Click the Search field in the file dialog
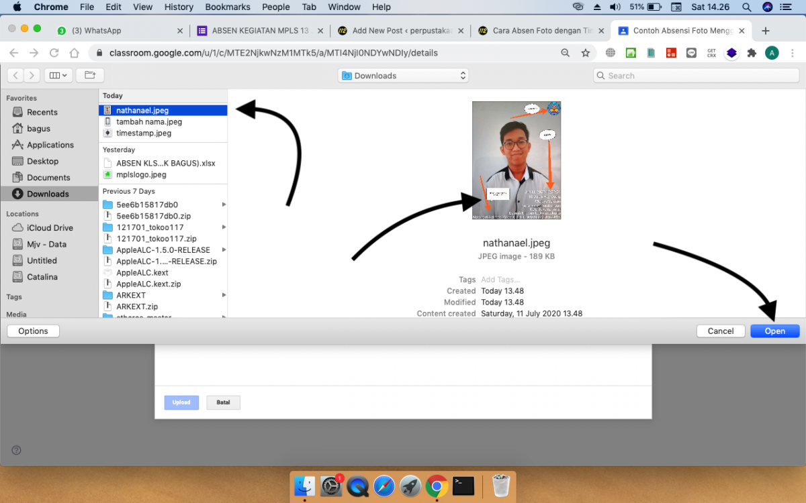 696,75
